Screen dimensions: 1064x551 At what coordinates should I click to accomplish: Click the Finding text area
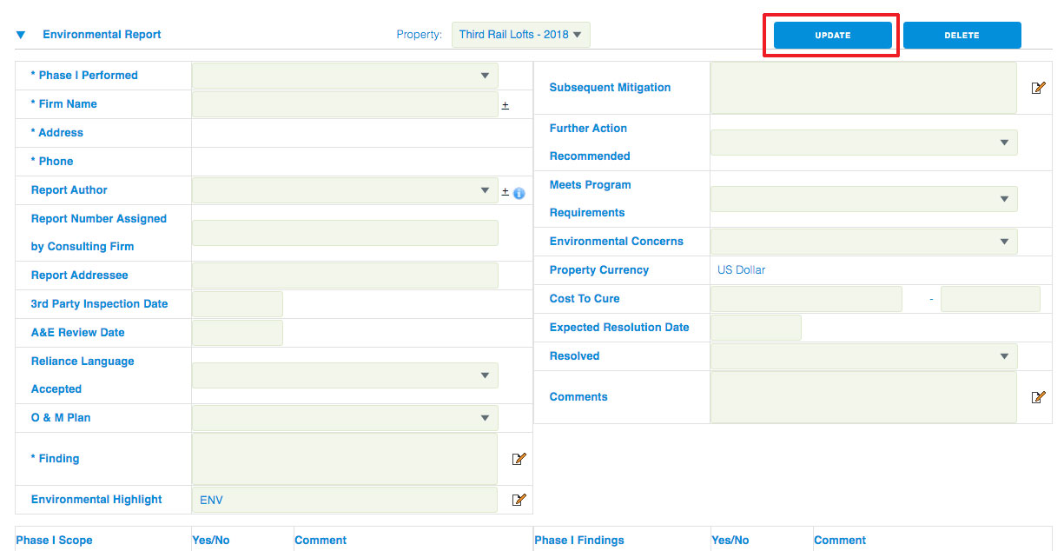pos(345,459)
